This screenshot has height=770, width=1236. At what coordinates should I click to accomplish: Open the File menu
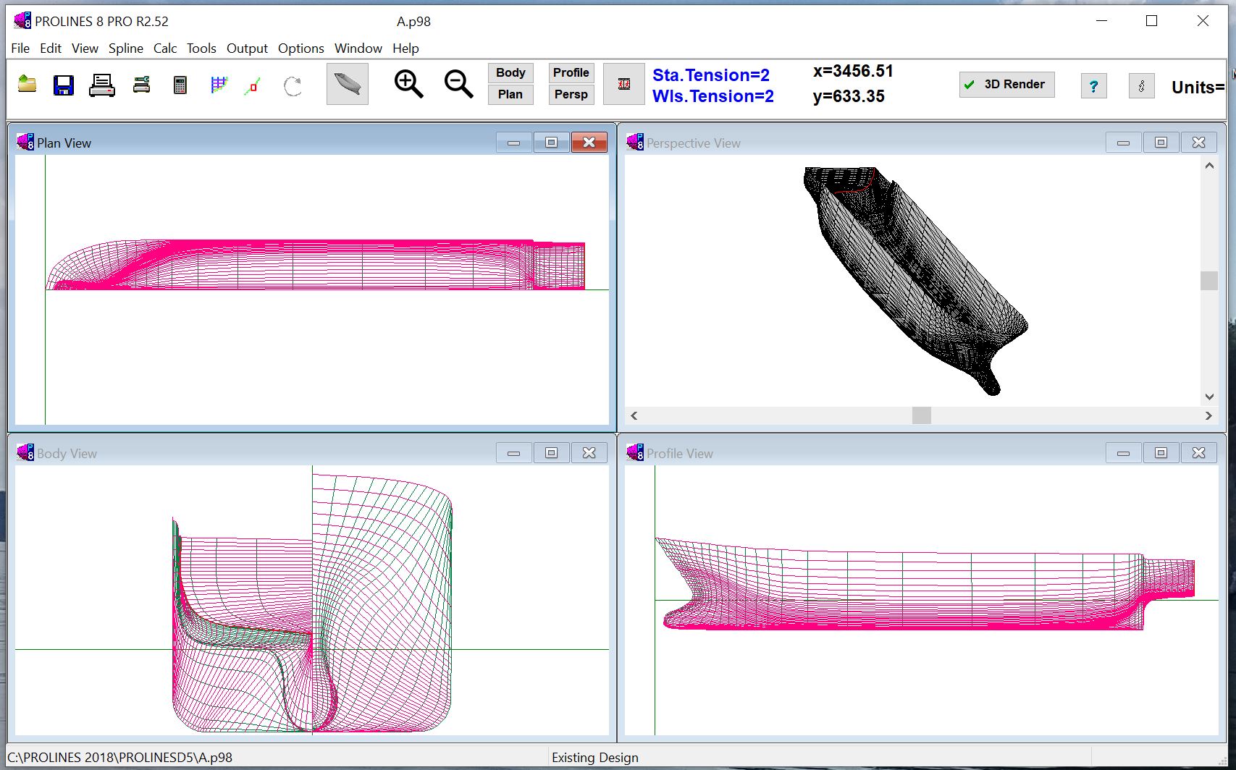pyautogui.click(x=20, y=48)
